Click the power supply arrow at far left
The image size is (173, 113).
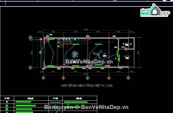[x=30, y=39]
